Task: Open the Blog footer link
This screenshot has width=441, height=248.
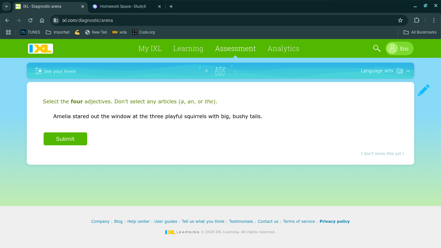Action: (x=118, y=222)
